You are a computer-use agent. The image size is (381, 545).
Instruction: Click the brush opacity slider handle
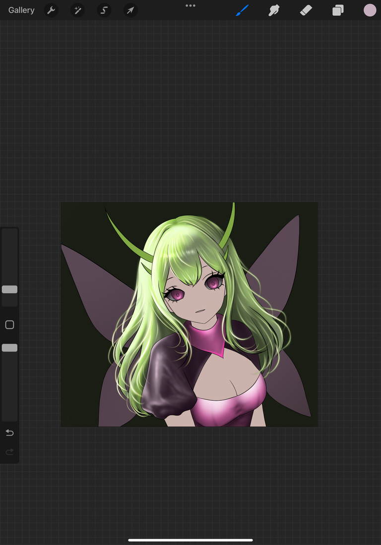10,348
